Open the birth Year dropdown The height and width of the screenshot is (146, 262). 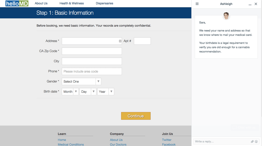click(106, 92)
